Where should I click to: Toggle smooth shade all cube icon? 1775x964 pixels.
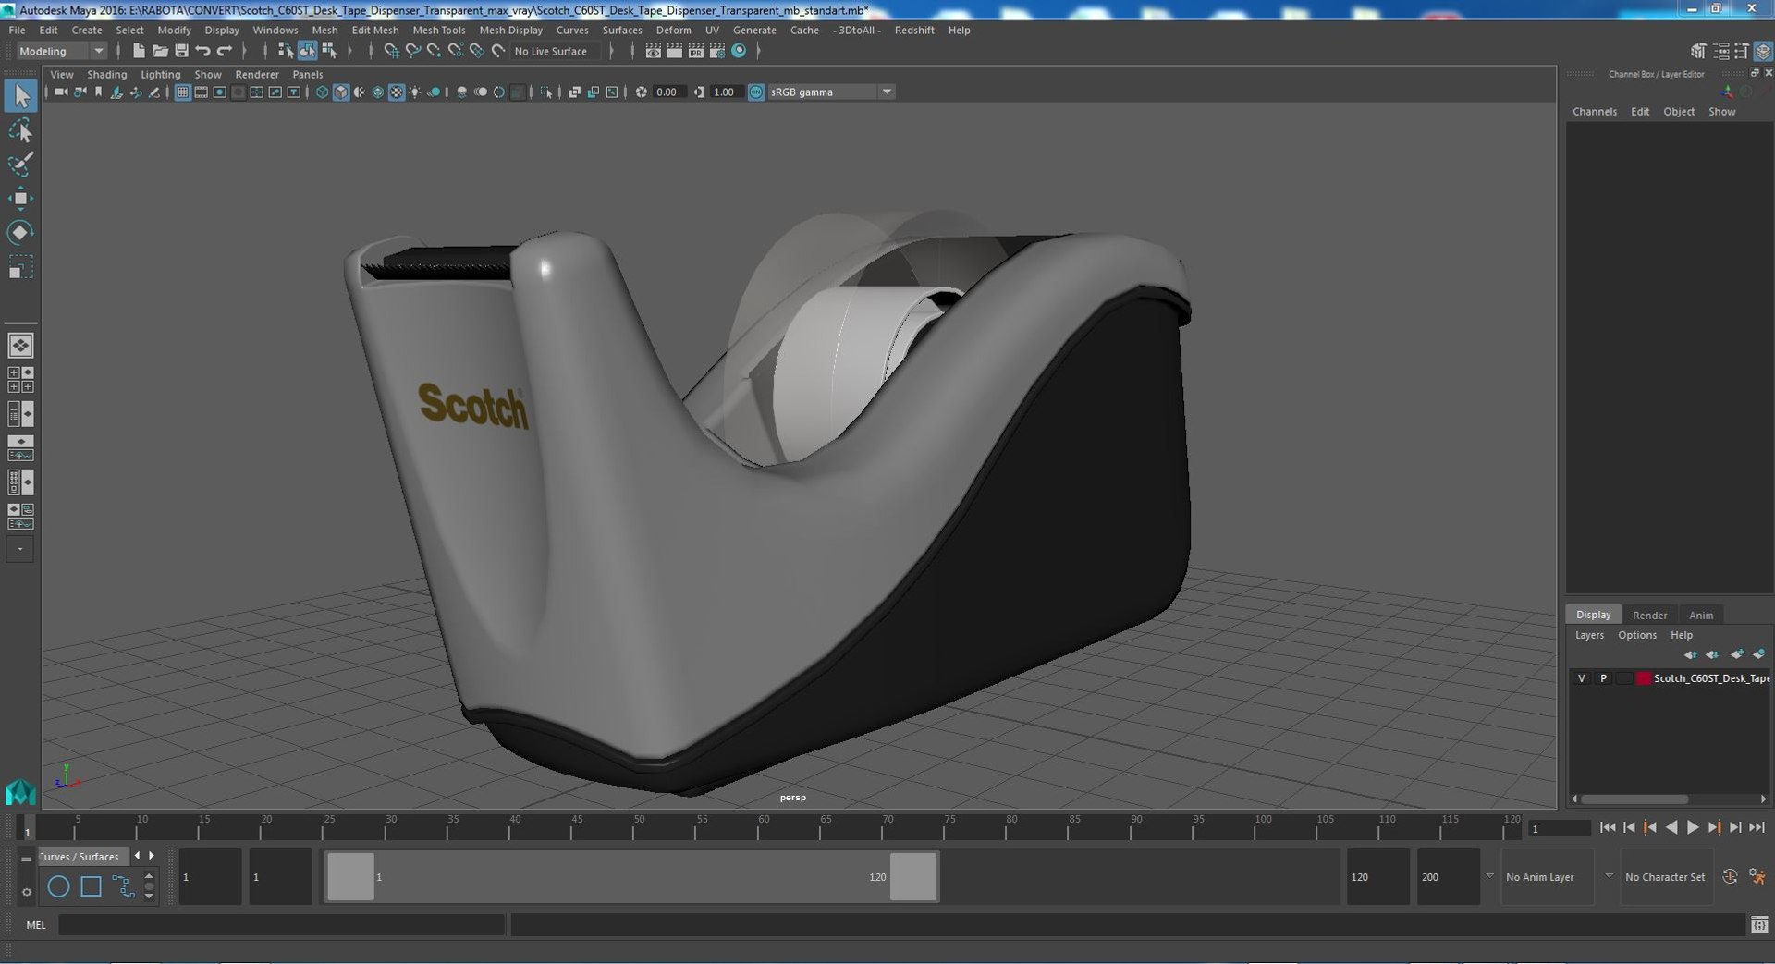pos(341,92)
